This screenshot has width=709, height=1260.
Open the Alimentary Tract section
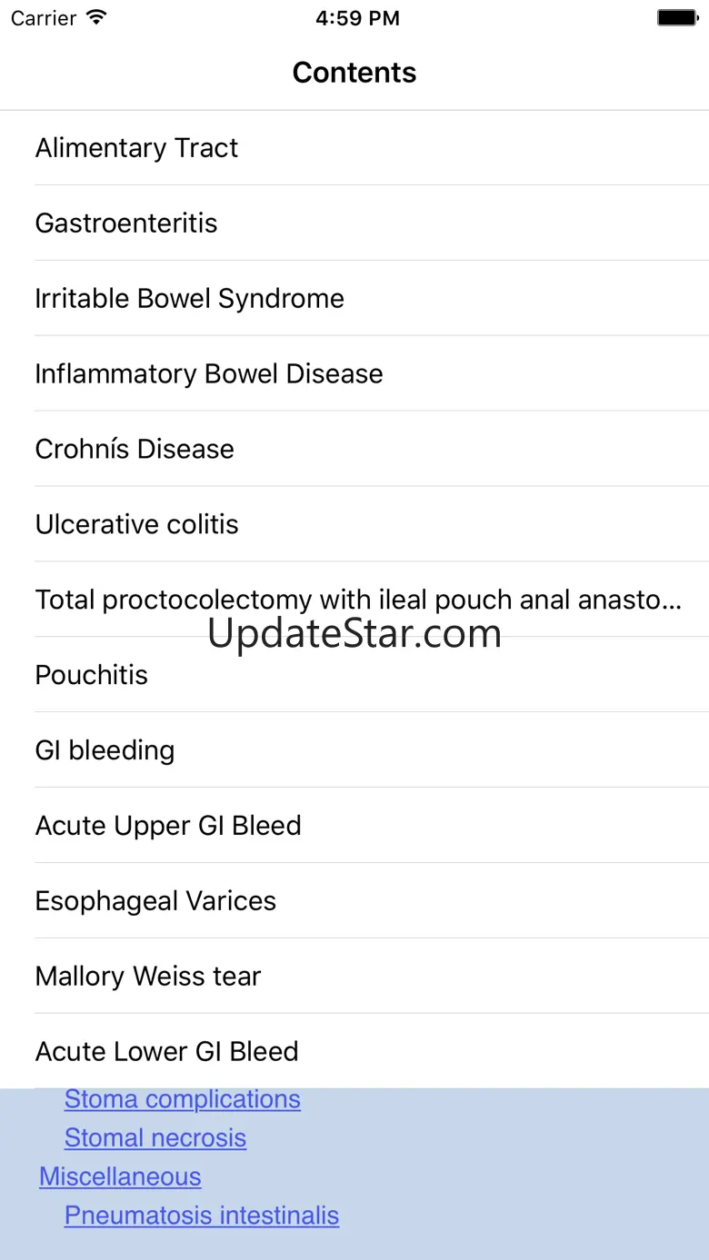point(136,148)
